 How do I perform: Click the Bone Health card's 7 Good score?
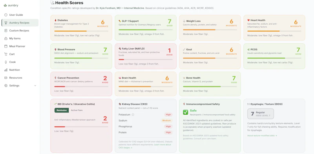pyautogui.click(x=234, y=79)
